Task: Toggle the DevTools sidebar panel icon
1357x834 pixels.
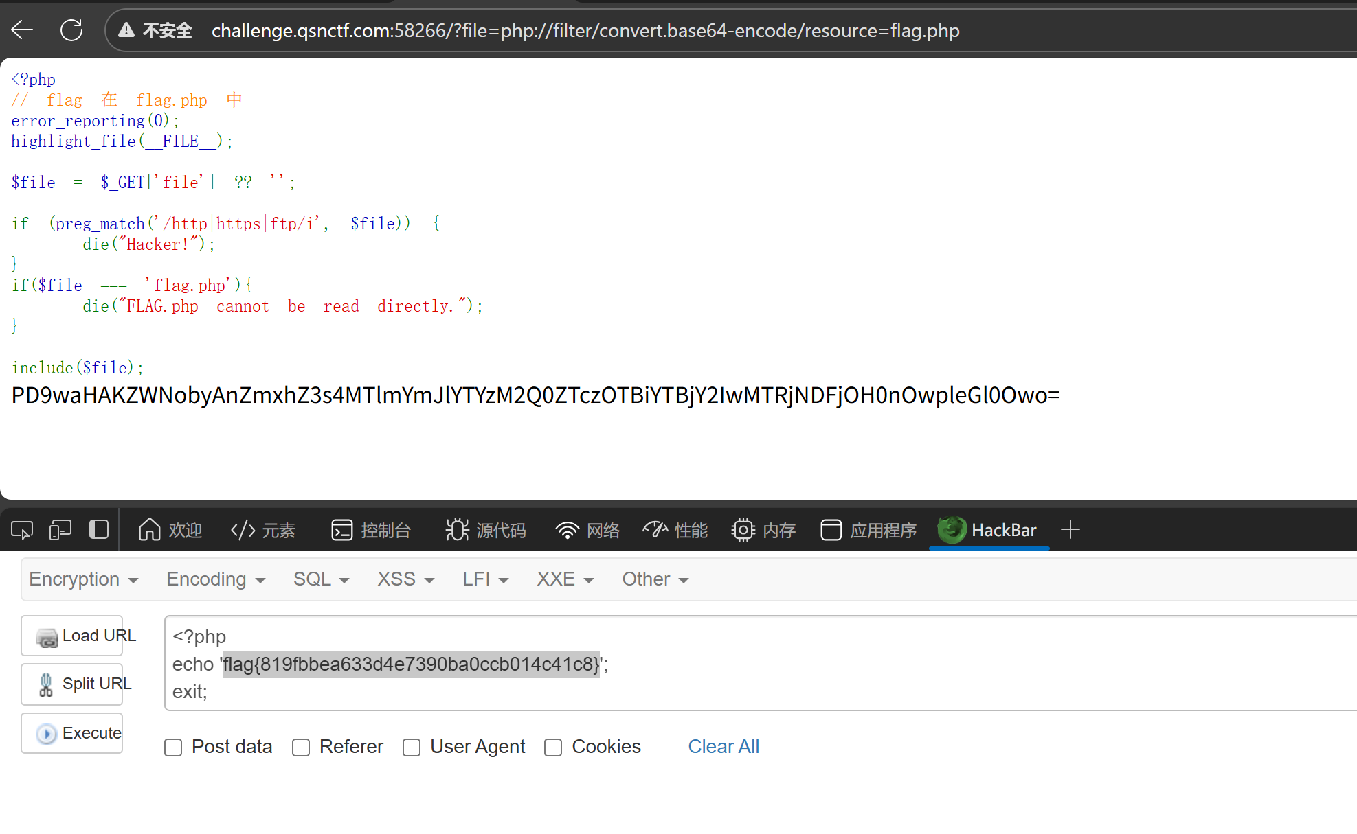Action: pos(99,530)
